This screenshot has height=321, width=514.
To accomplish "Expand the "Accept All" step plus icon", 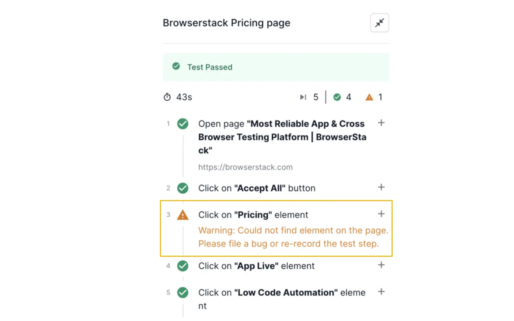I will click(381, 187).
